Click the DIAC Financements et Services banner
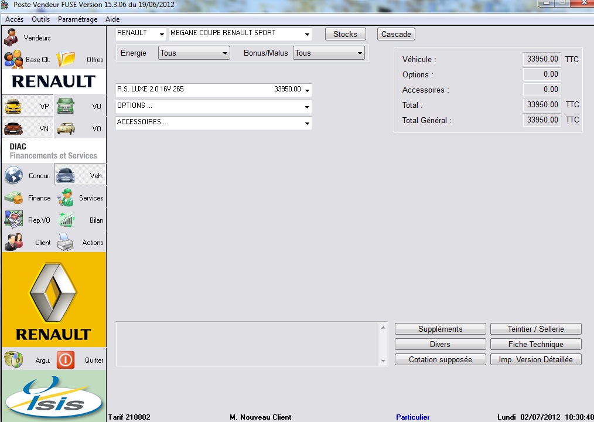Viewport: 594px width, 422px height. 53,151
